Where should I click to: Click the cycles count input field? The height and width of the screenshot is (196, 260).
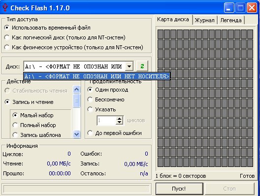(x=106, y=120)
